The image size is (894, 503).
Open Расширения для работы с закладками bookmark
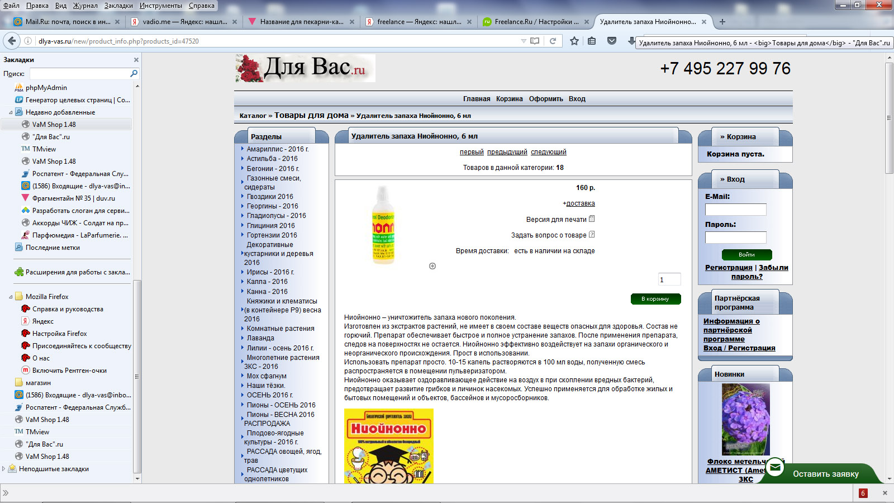pos(77,272)
